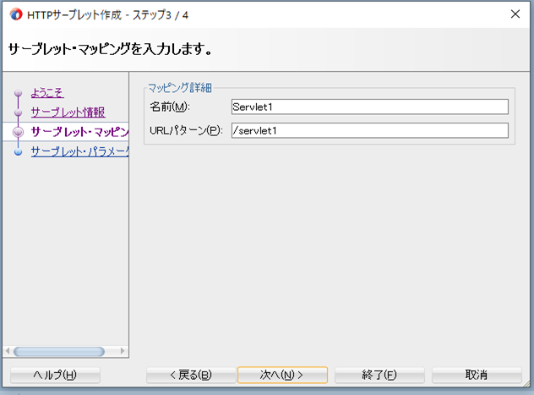Go back using the 戻る(B) button

click(x=190, y=375)
